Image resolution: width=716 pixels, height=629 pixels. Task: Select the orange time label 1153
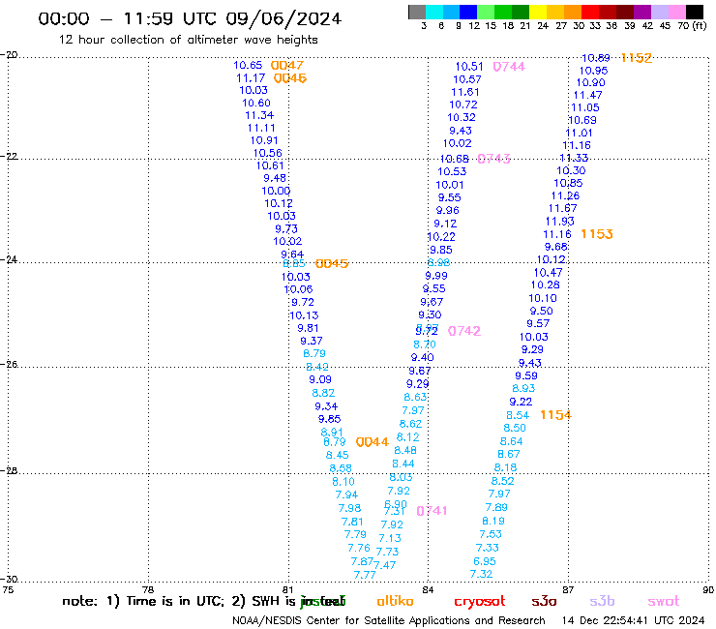point(597,234)
